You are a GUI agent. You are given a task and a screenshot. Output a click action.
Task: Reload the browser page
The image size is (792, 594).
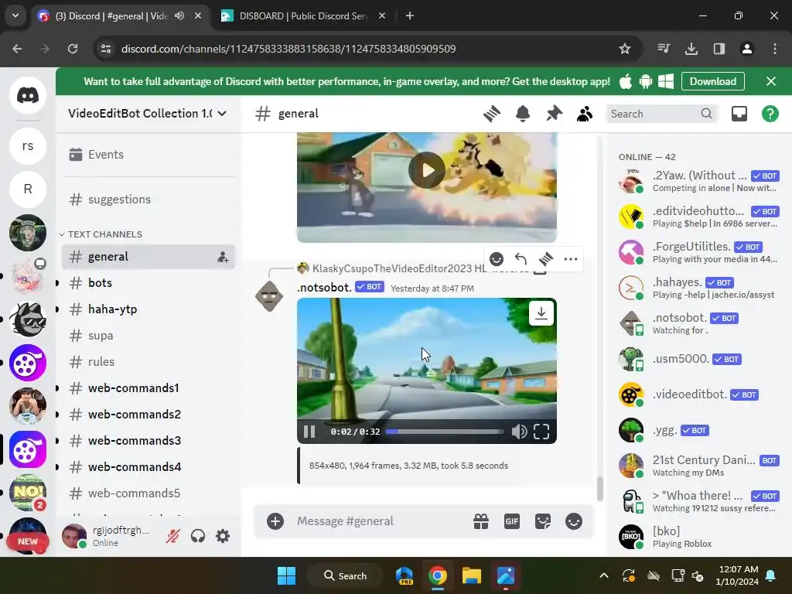point(73,49)
